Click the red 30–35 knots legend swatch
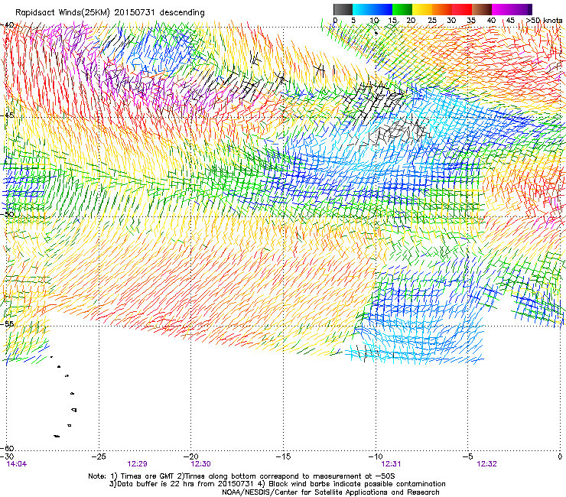 pos(462,9)
